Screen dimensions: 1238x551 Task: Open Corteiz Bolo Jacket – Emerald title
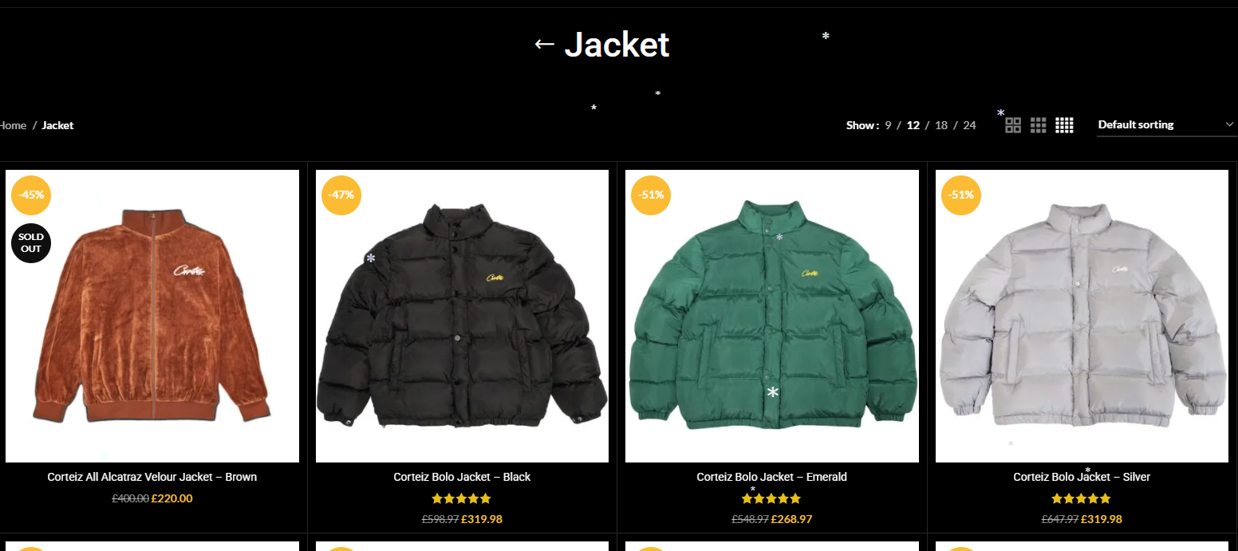(771, 477)
